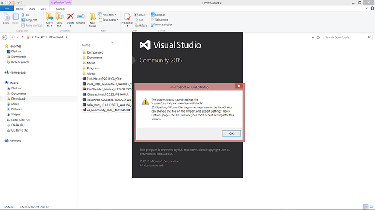Click the warning icon in the dialog

coord(145,101)
